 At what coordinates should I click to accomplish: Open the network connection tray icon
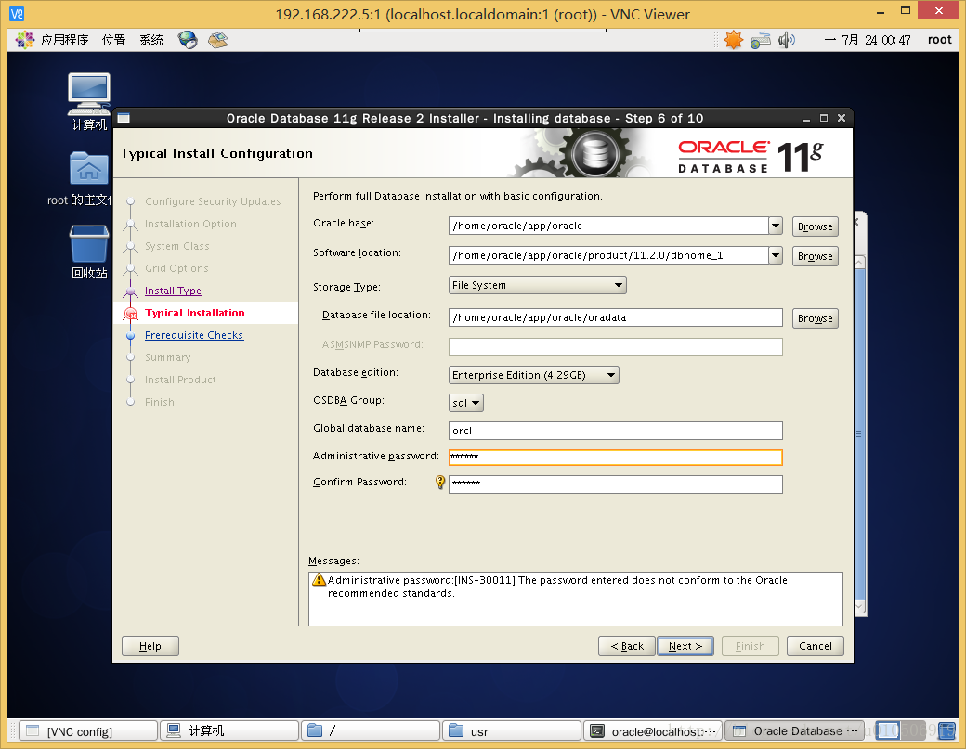click(x=760, y=40)
